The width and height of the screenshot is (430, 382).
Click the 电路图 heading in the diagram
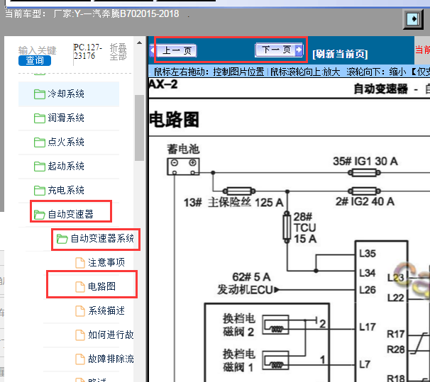(174, 120)
